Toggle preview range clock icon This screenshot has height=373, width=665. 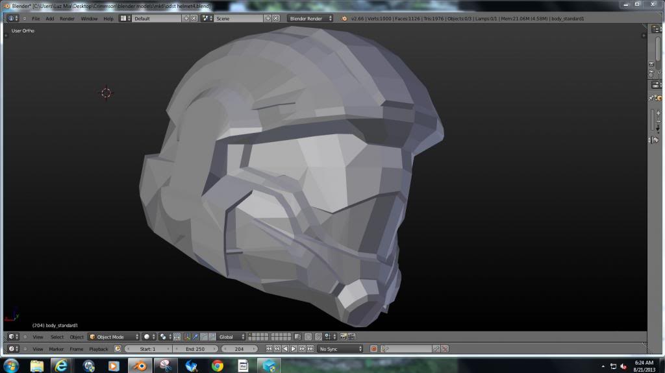118,349
